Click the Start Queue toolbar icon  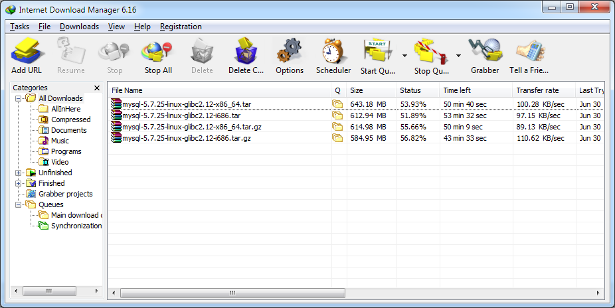pyautogui.click(x=377, y=51)
